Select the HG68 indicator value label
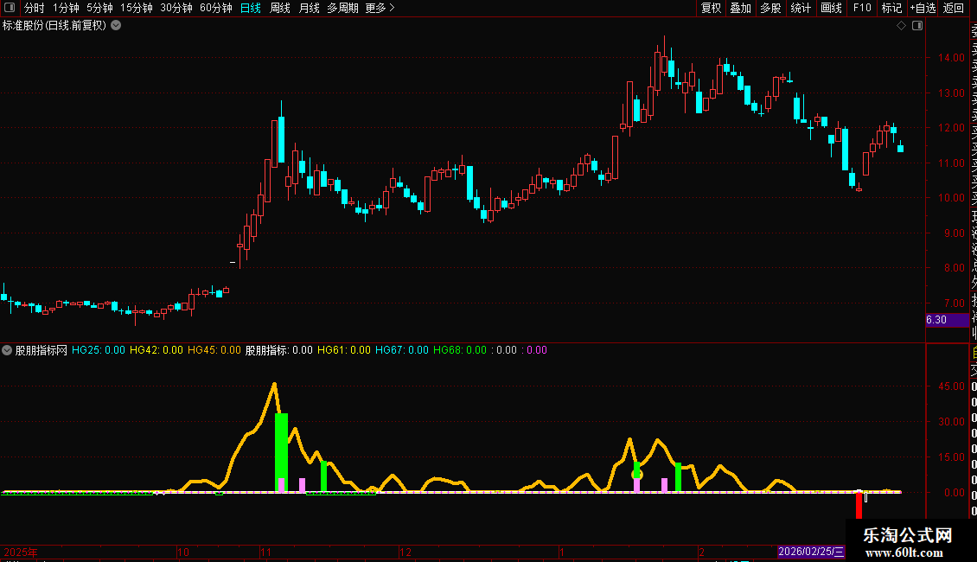The height and width of the screenshot is (562, 977). pyautogui.click(x=460, y=350)
